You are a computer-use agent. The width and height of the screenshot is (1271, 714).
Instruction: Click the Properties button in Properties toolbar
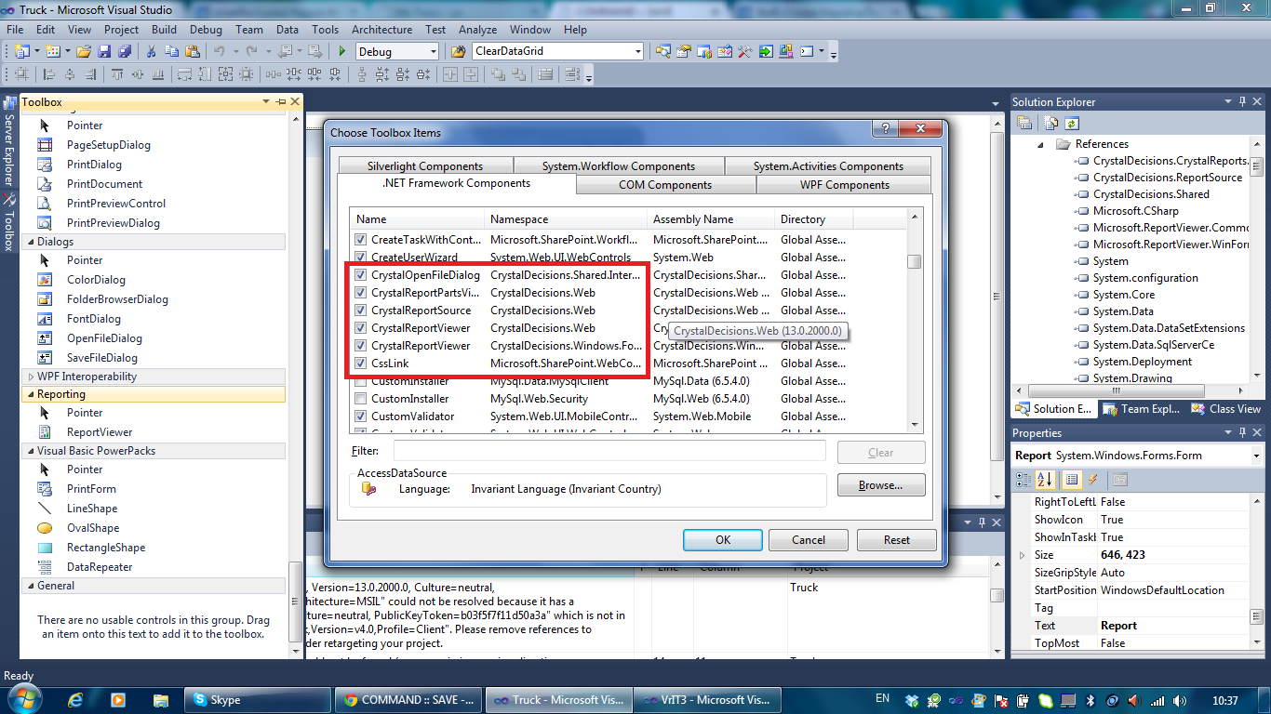click(1071, 480)
